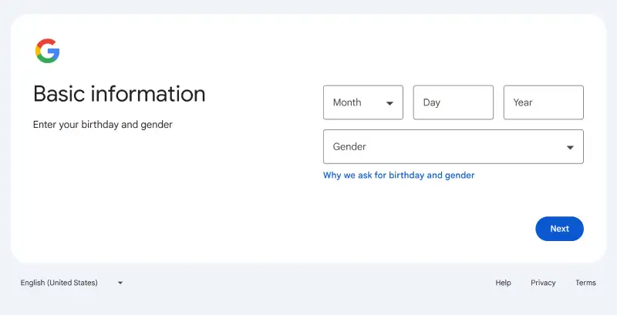Click the "Day" placeholder text
The image size is (617, 315).
click(x=432, y=102)
